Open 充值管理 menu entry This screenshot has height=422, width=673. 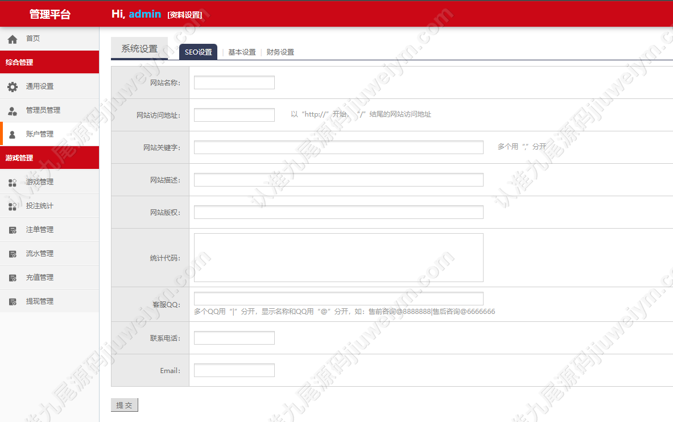49,278
